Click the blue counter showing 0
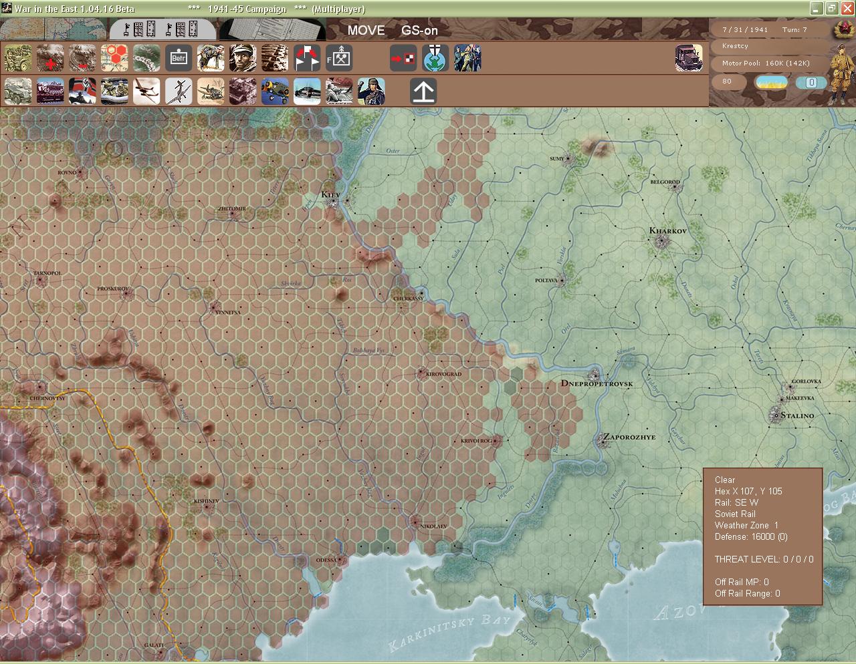856x664 pixels. (x=811, y=83)
